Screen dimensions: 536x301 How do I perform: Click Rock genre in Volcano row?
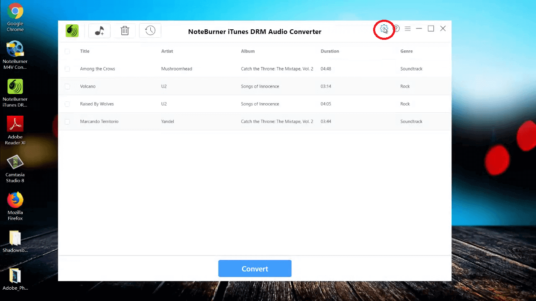405,86
